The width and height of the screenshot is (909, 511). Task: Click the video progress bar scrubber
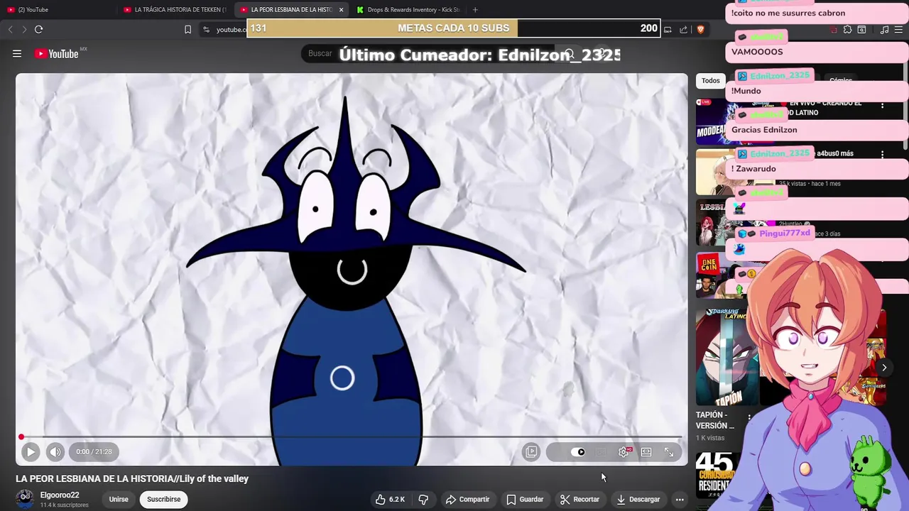[x=21, y=437]
